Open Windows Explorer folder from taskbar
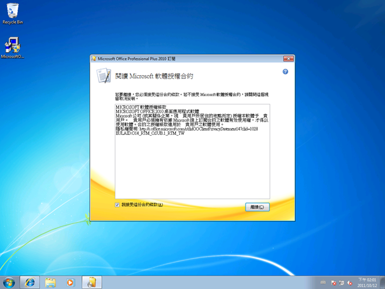385x289 pixels. point(50,283)
